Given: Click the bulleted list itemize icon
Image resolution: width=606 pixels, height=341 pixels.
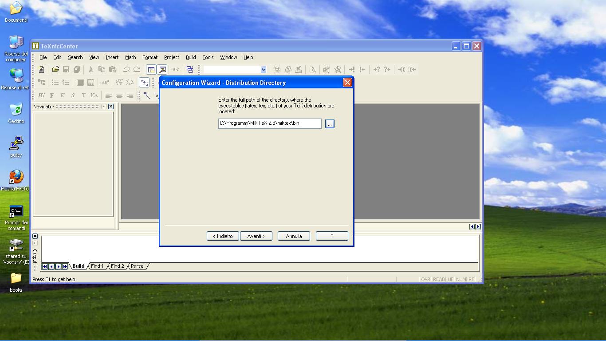Looking at the screenshot, I should tap(55, 82).
